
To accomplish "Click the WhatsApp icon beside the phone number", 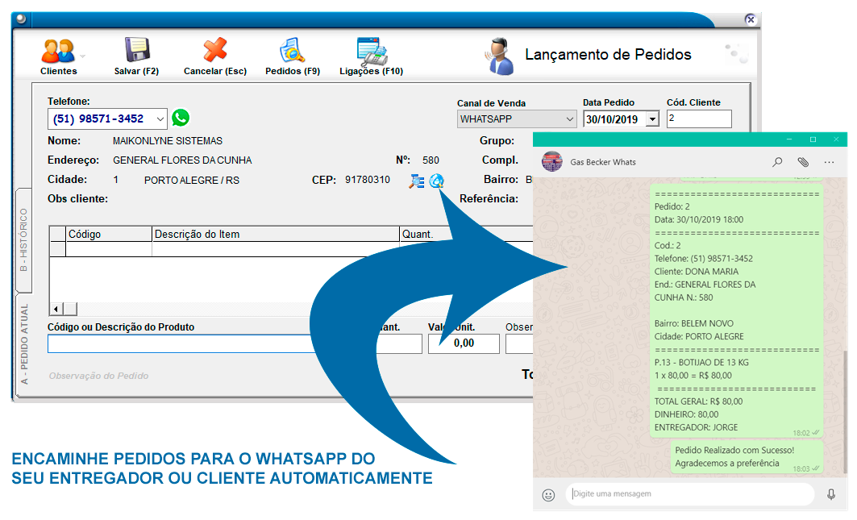I will [181, 118].
